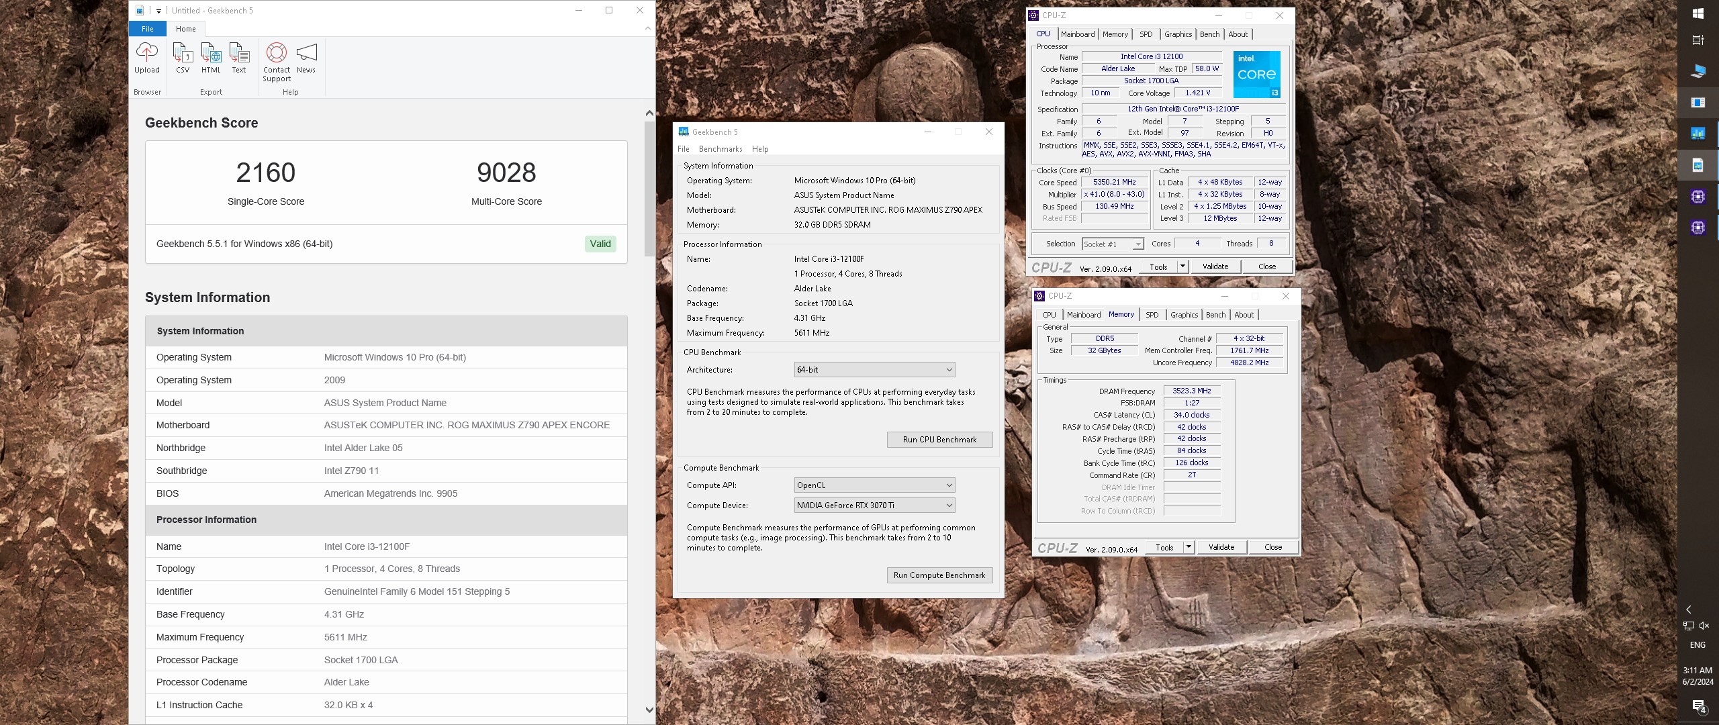Open the blue File tab

coord(148,29)
